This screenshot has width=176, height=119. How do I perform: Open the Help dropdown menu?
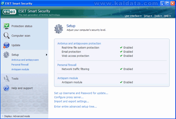point(167,16)
